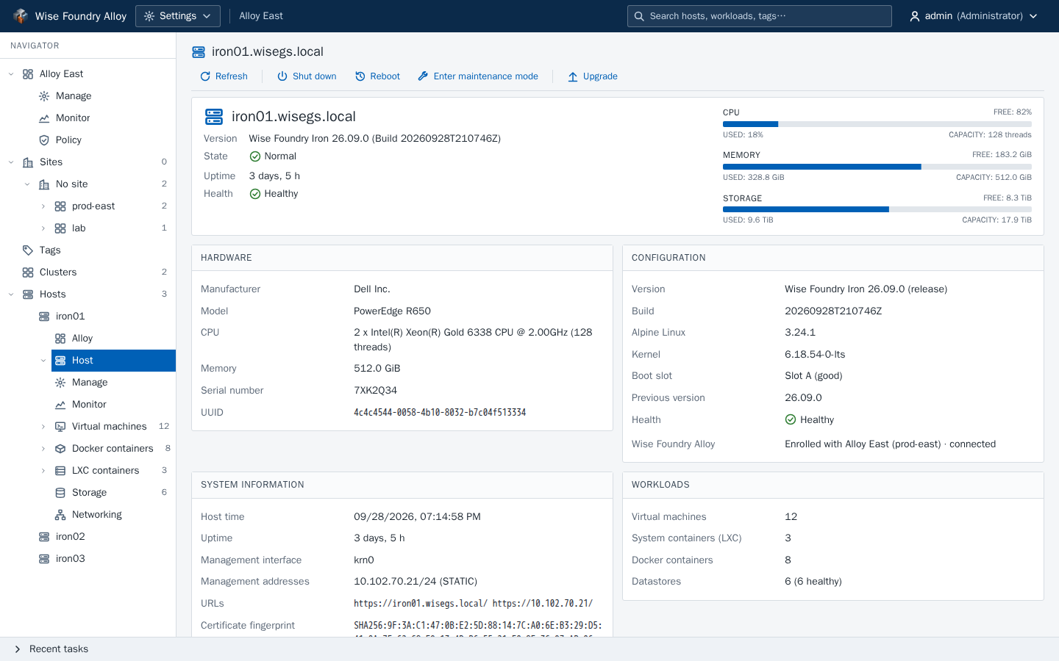Click the Enter maintenance mode button

478,76
